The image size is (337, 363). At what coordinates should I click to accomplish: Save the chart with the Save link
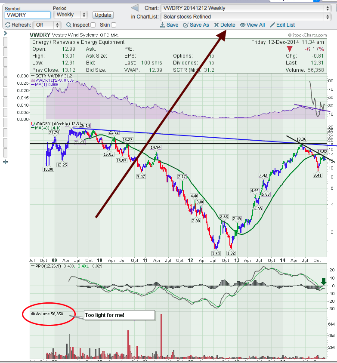point(169,25)
